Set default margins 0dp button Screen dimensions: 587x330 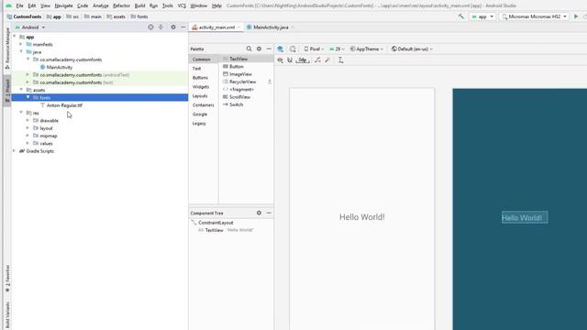[x=303, y=60]
